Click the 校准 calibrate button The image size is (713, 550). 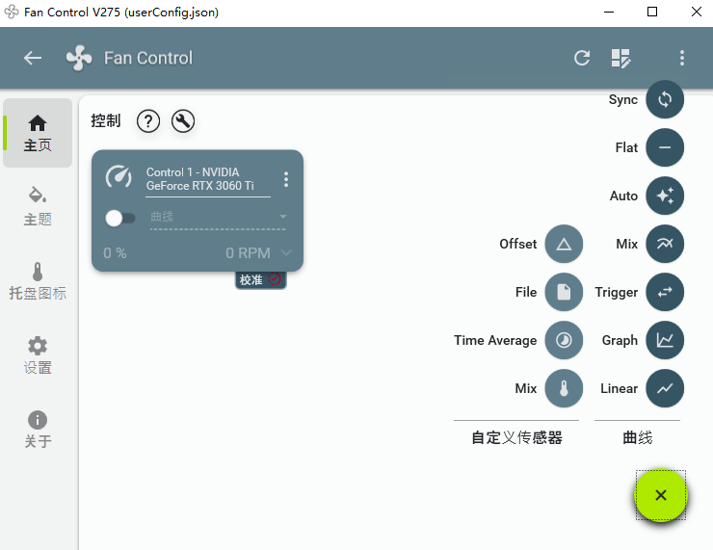(x=260, y=279)
